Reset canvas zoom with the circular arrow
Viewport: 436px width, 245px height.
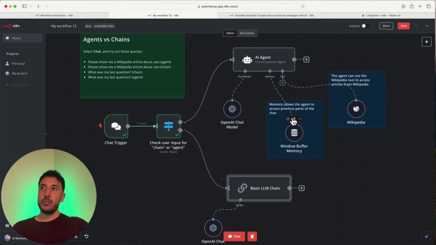pyautogui.click(x=86, y=236)
